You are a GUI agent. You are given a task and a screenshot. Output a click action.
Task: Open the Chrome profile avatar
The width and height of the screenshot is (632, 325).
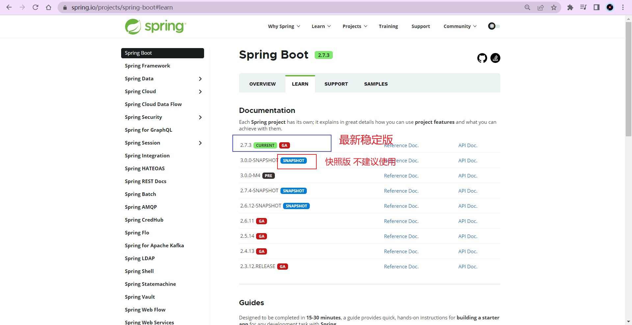tap(610, 7)
